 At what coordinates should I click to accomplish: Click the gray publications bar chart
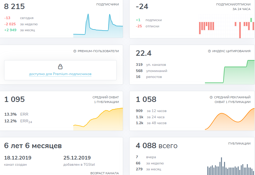pyautogui.click(x=230, y=166)
